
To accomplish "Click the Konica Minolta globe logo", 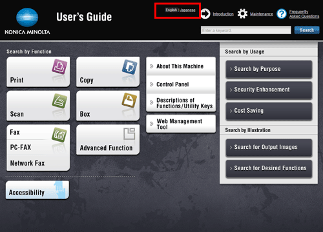I will tap(27, 17).
